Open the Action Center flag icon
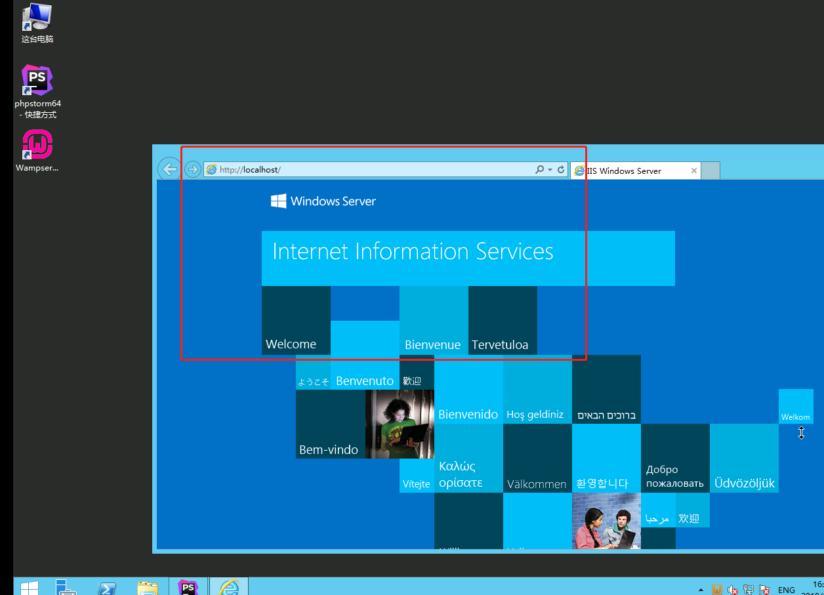The image size is (824, 595). click(x=764, y=590)
